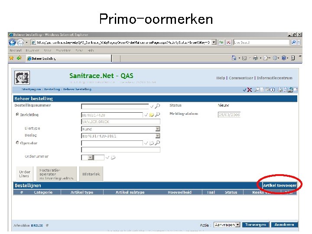Click the export icon with the blue arrow in the toolbar
This screenshot has width=312, height=234.
[x=290, y=90]
